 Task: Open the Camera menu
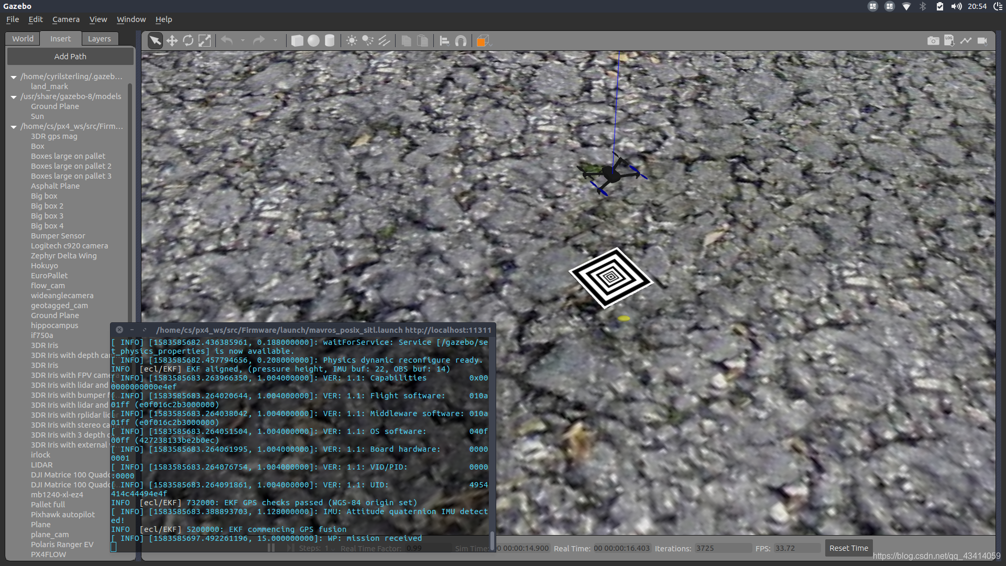[x=66, y=19]
